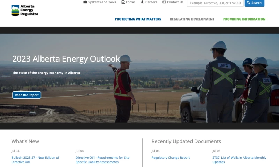The image size is (279, 167).
Task: Open Providing Information menu
Action: [x=244, y=19]
